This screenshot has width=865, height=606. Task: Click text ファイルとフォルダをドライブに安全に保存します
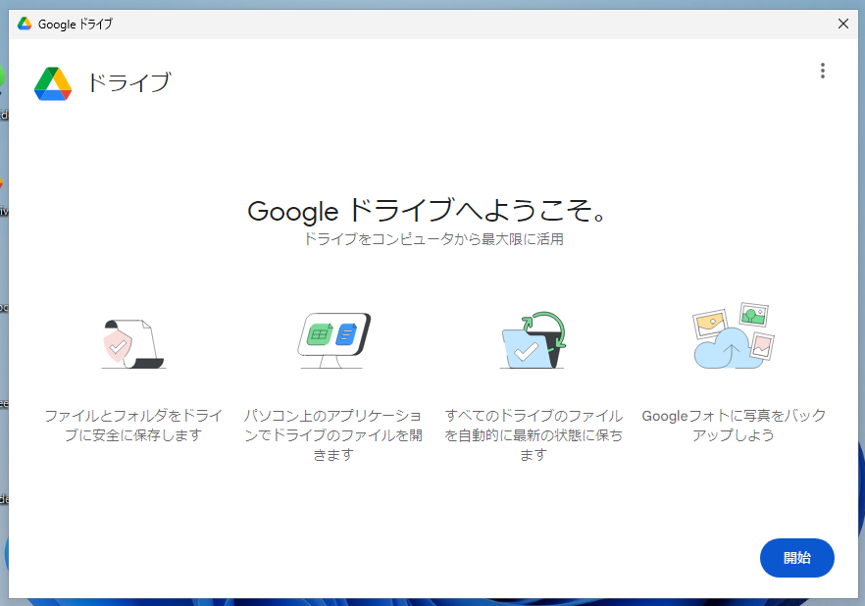[x=133, y=426]
